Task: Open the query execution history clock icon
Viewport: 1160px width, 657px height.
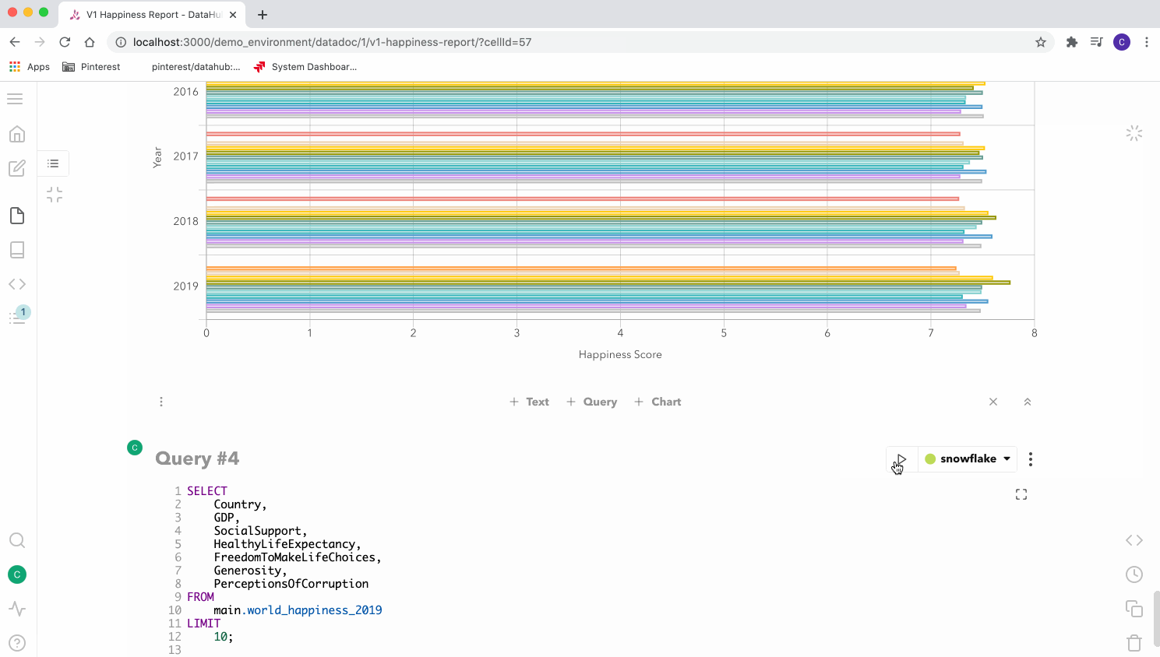Action: pos(1134,574)
